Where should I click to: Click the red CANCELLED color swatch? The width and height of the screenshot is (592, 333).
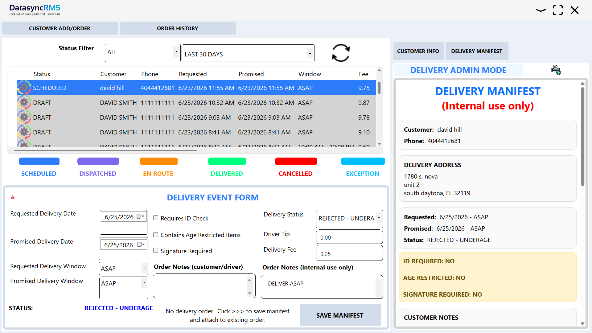click(x=296, y=161)
